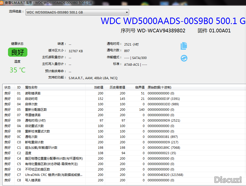246x186 pixels.
Task: Click worst value 94 in row C2
Action: click(x=123, y=153)
